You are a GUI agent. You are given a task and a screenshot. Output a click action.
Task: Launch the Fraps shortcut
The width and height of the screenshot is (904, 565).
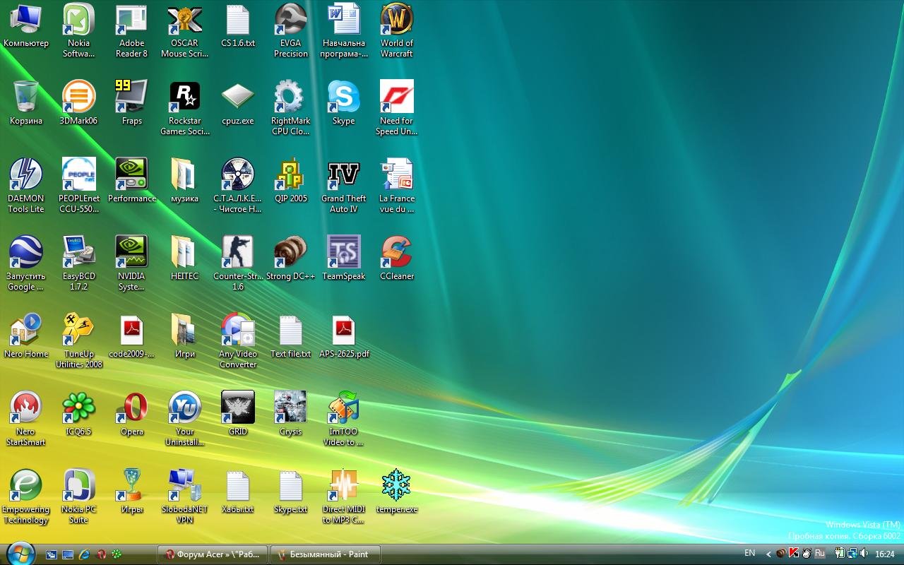click(132, 97)
